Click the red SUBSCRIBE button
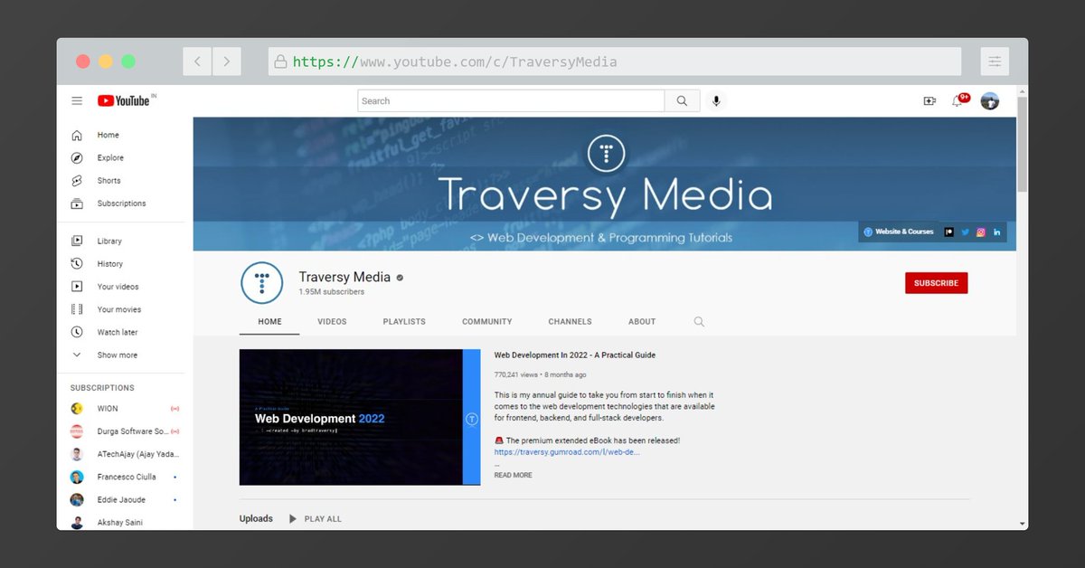 (936, 283)
